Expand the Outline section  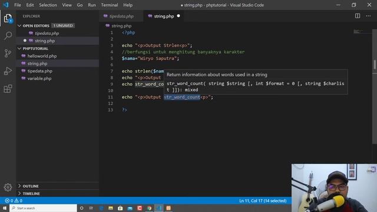tap(19, 186)
